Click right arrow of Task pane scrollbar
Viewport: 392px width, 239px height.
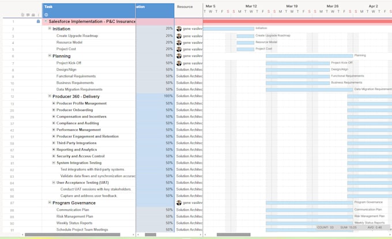133,235
